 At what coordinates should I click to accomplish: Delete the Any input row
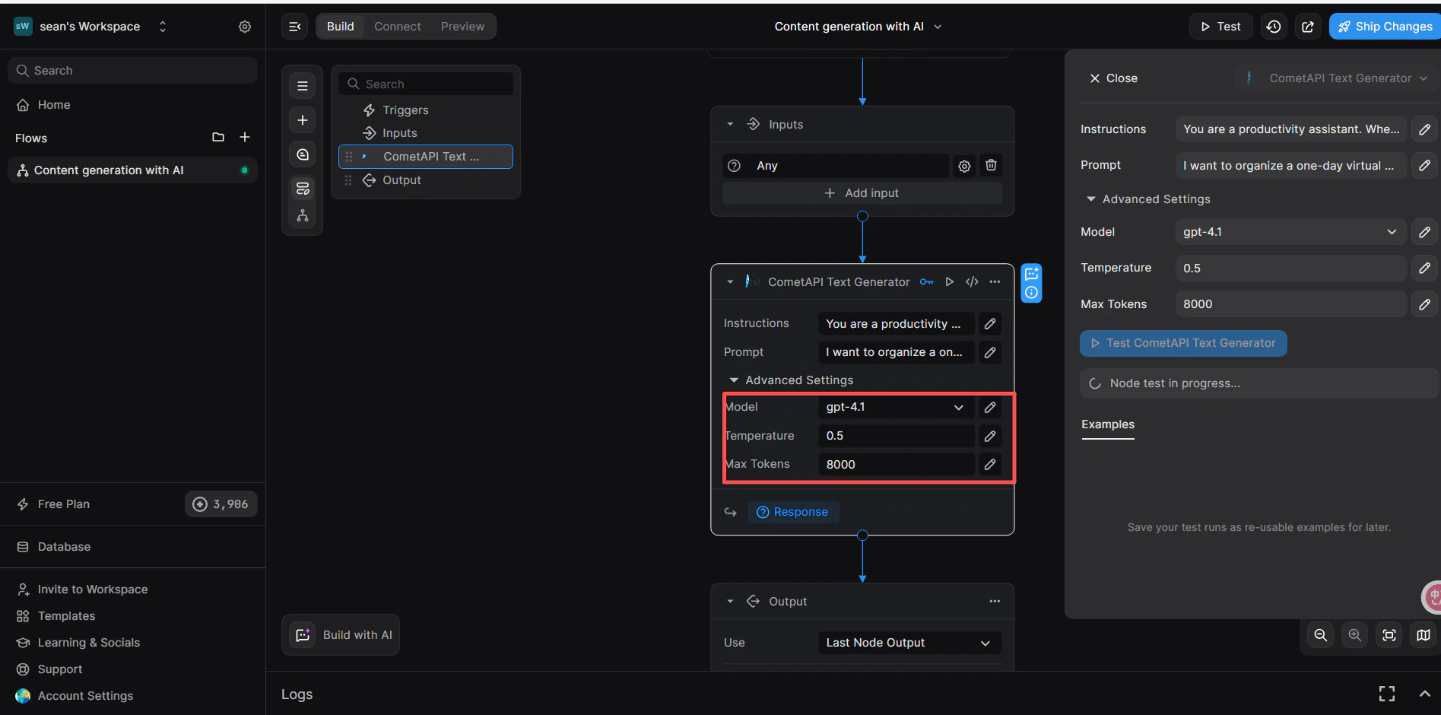click(x=991, y=165)
